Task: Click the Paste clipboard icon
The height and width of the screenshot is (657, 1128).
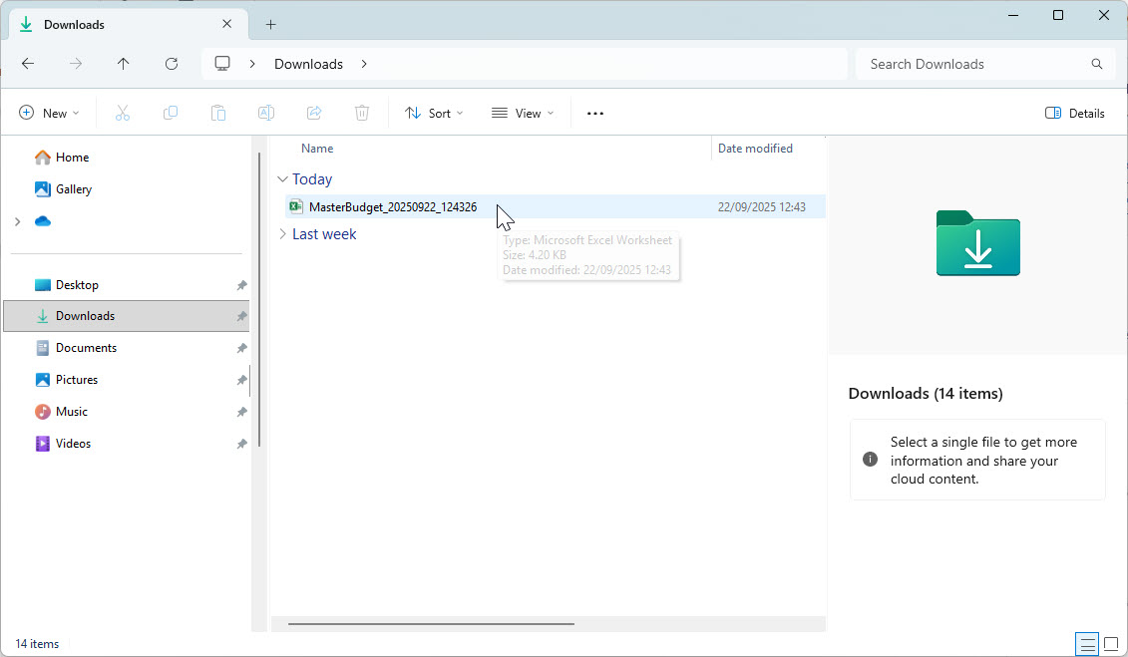Action: click(x=218, y=113)
